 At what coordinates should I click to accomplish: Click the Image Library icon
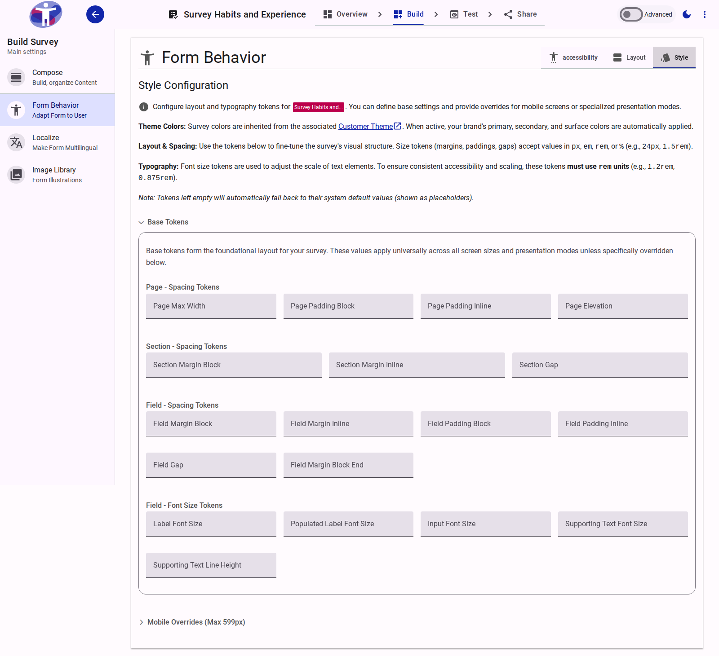tap(16, 175)
